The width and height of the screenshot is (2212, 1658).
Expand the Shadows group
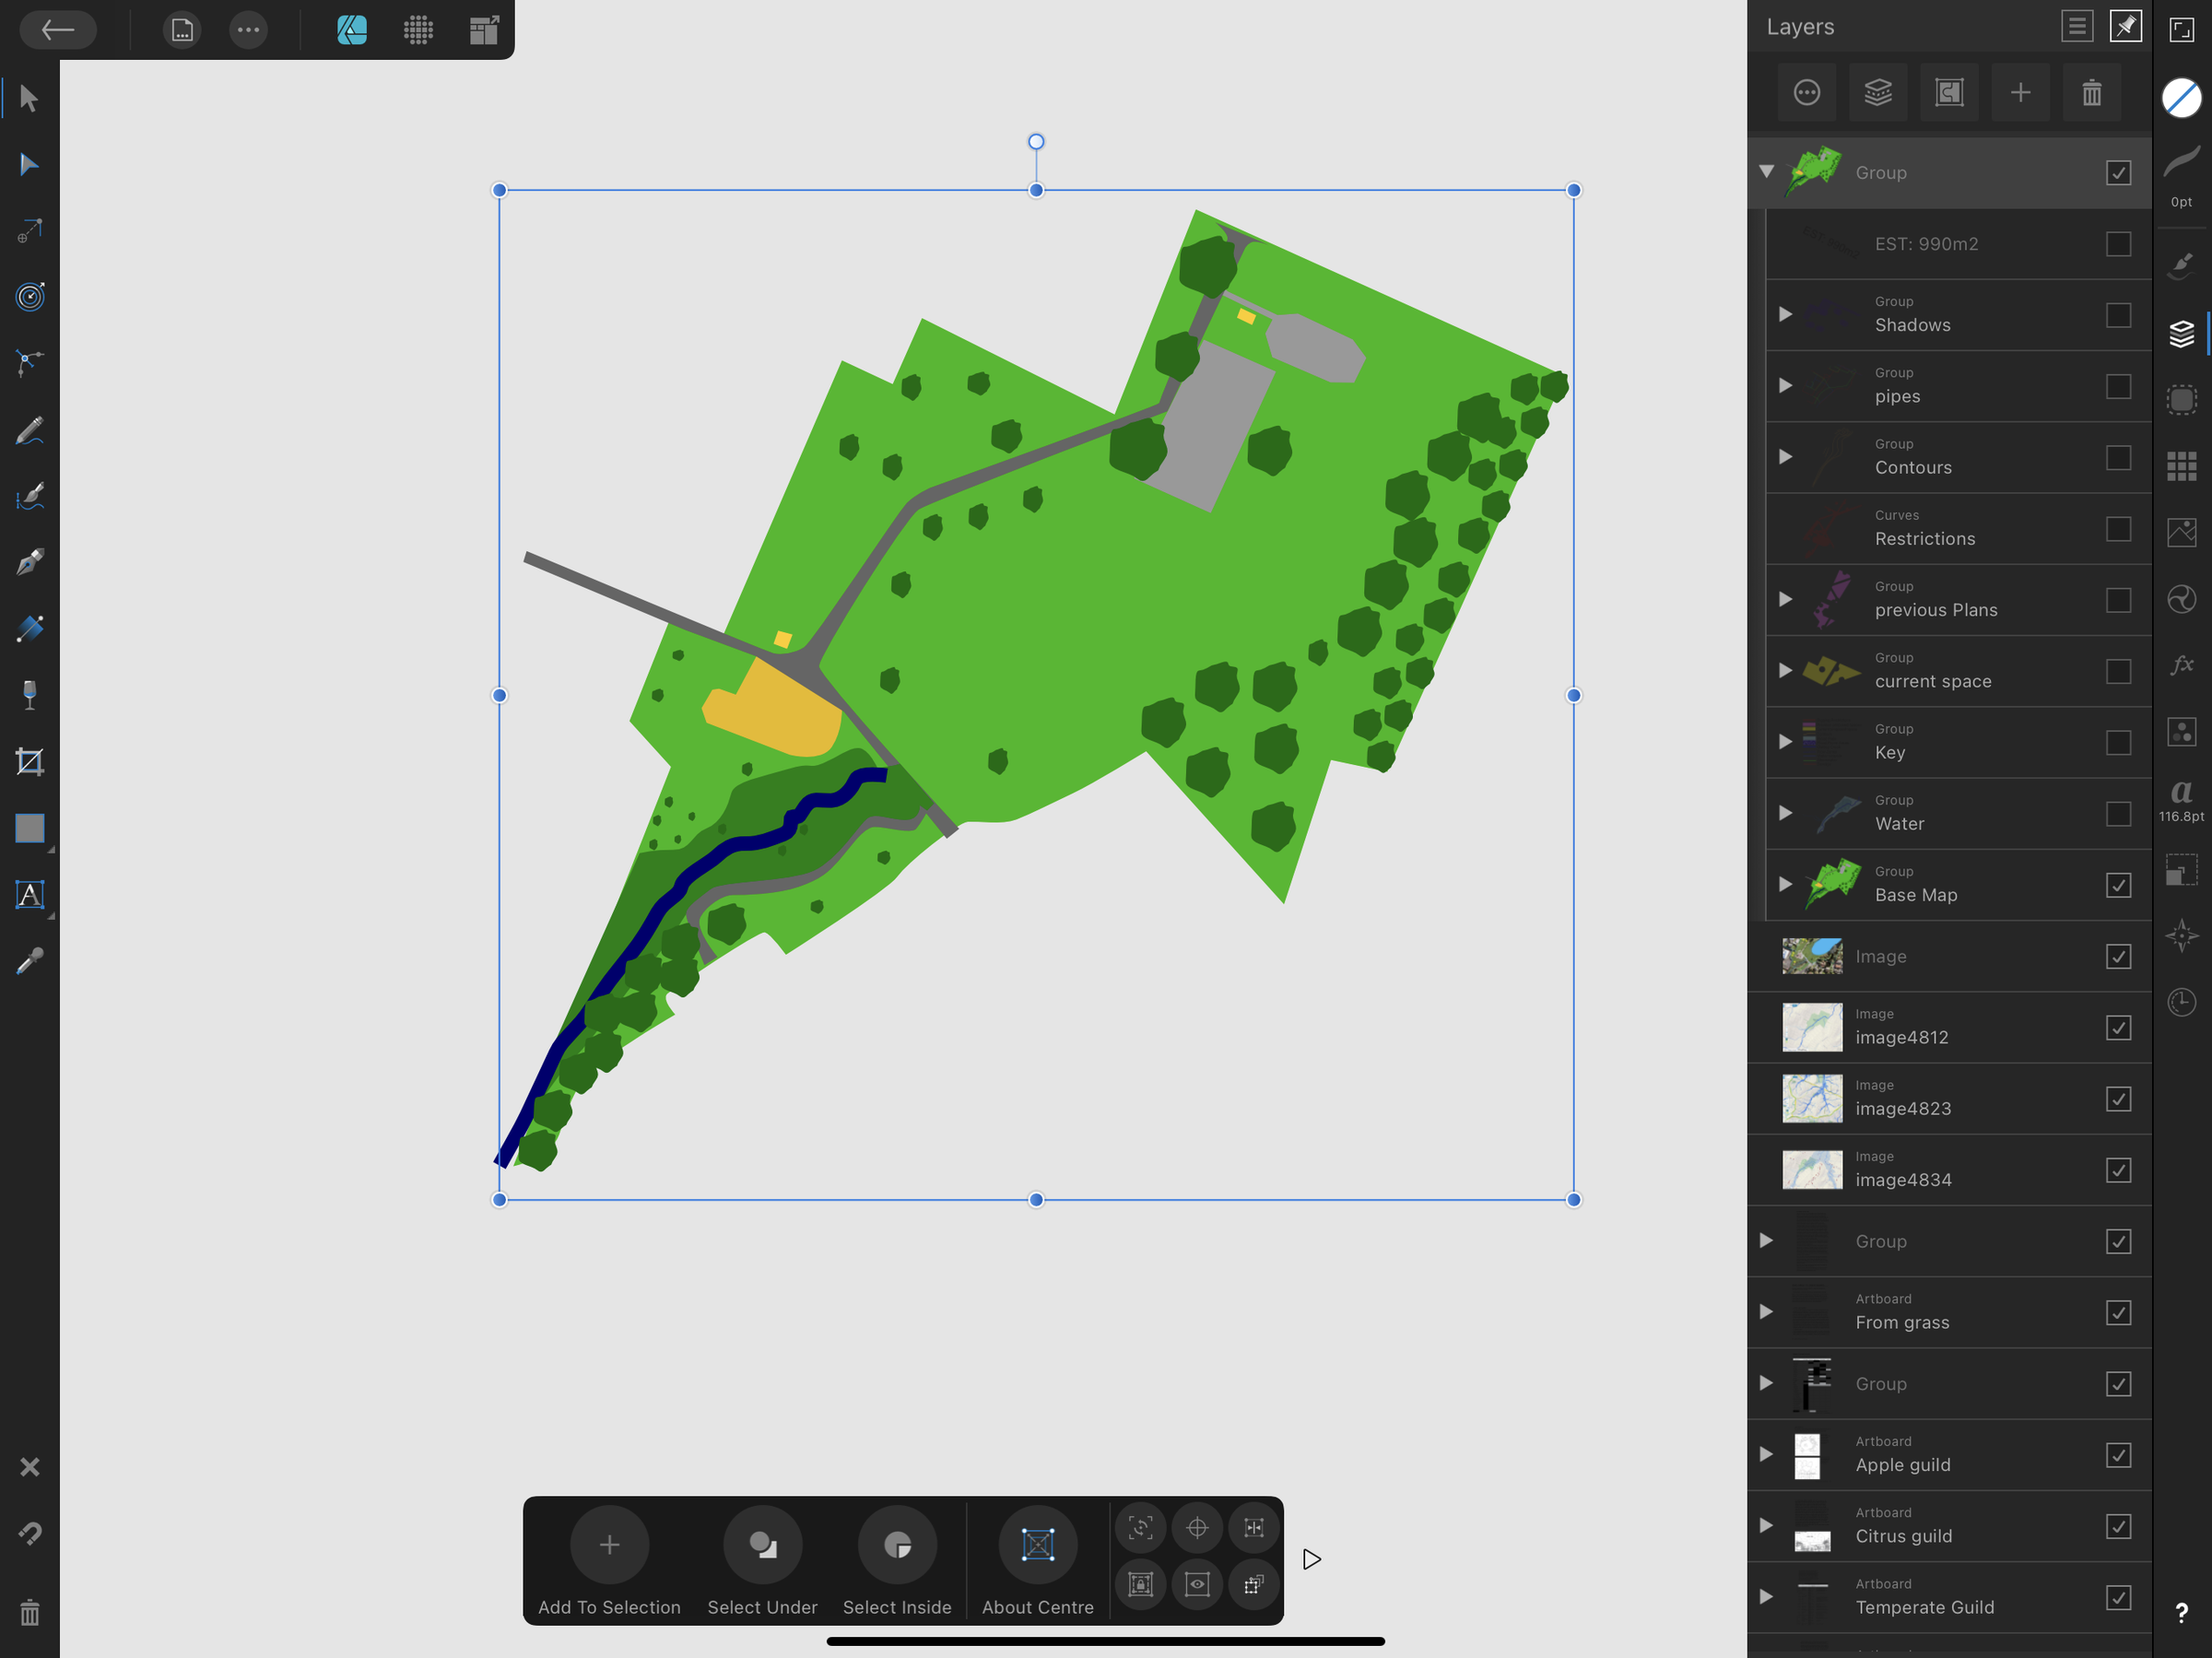(1787, 314)
